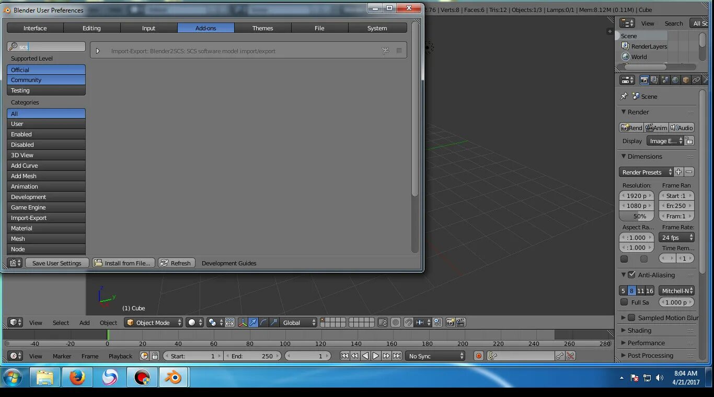Click the timeline Start frame field

tap(193, 356)
